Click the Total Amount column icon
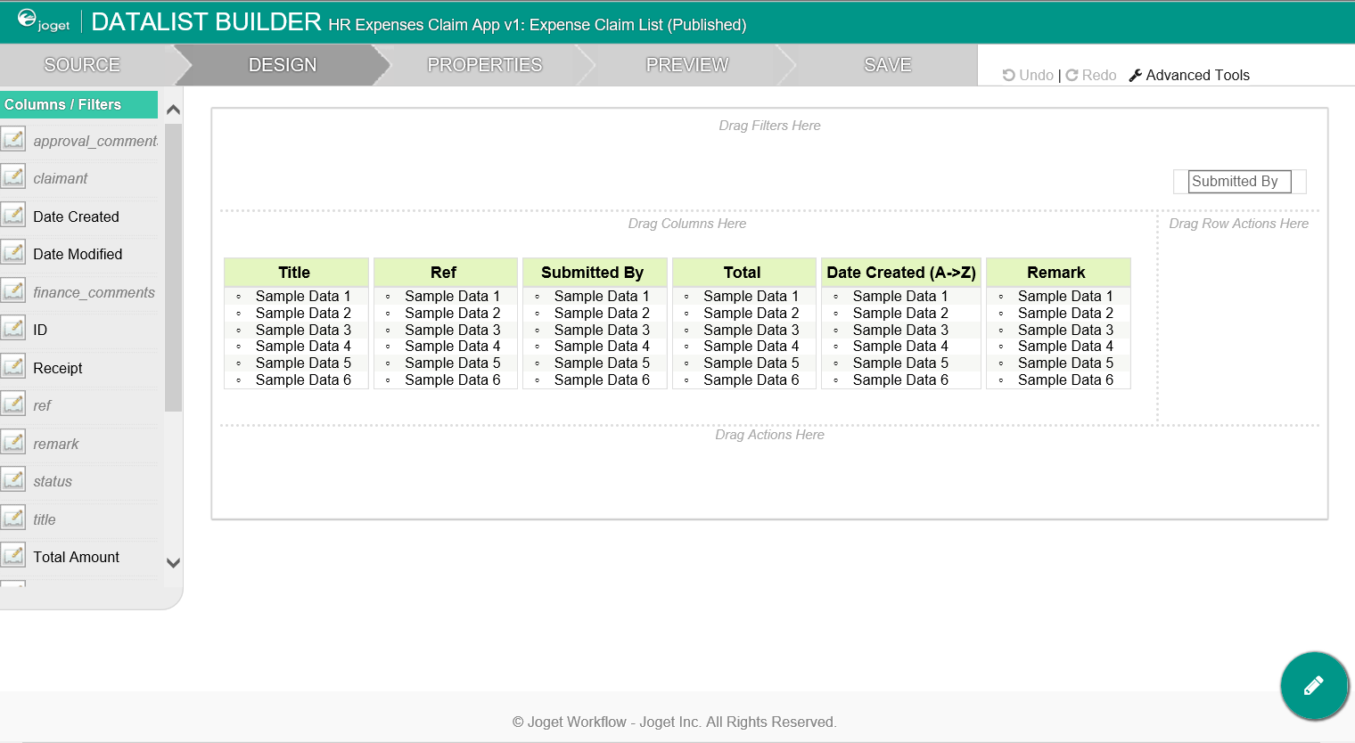 tap(13, 556)
